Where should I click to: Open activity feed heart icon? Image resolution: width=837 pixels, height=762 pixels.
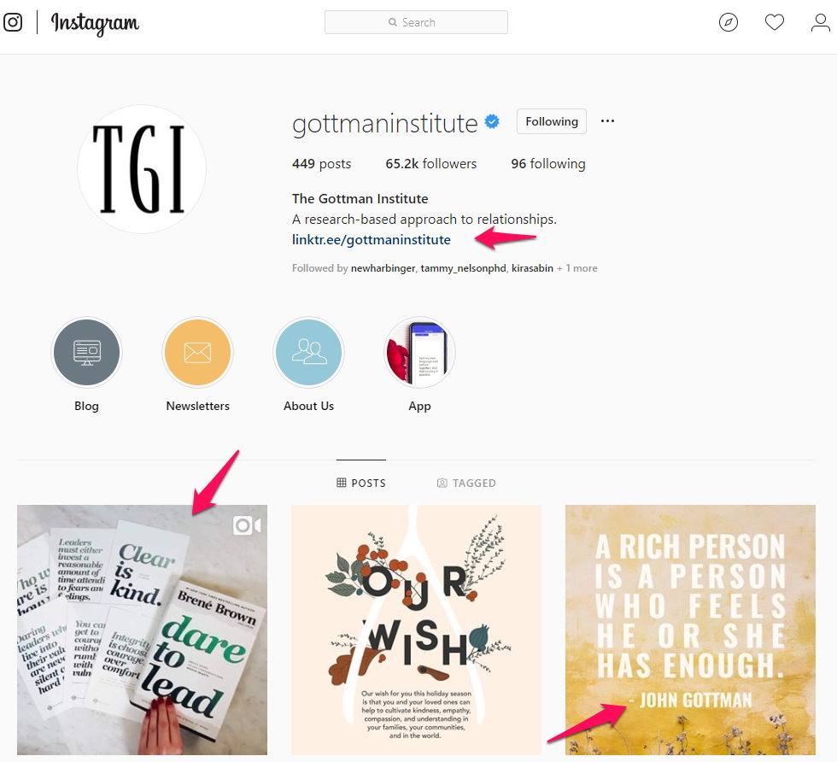tap(774, 22)
